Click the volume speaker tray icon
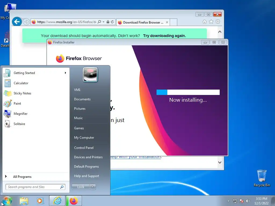275x206 pixels. tap(248, 201)
